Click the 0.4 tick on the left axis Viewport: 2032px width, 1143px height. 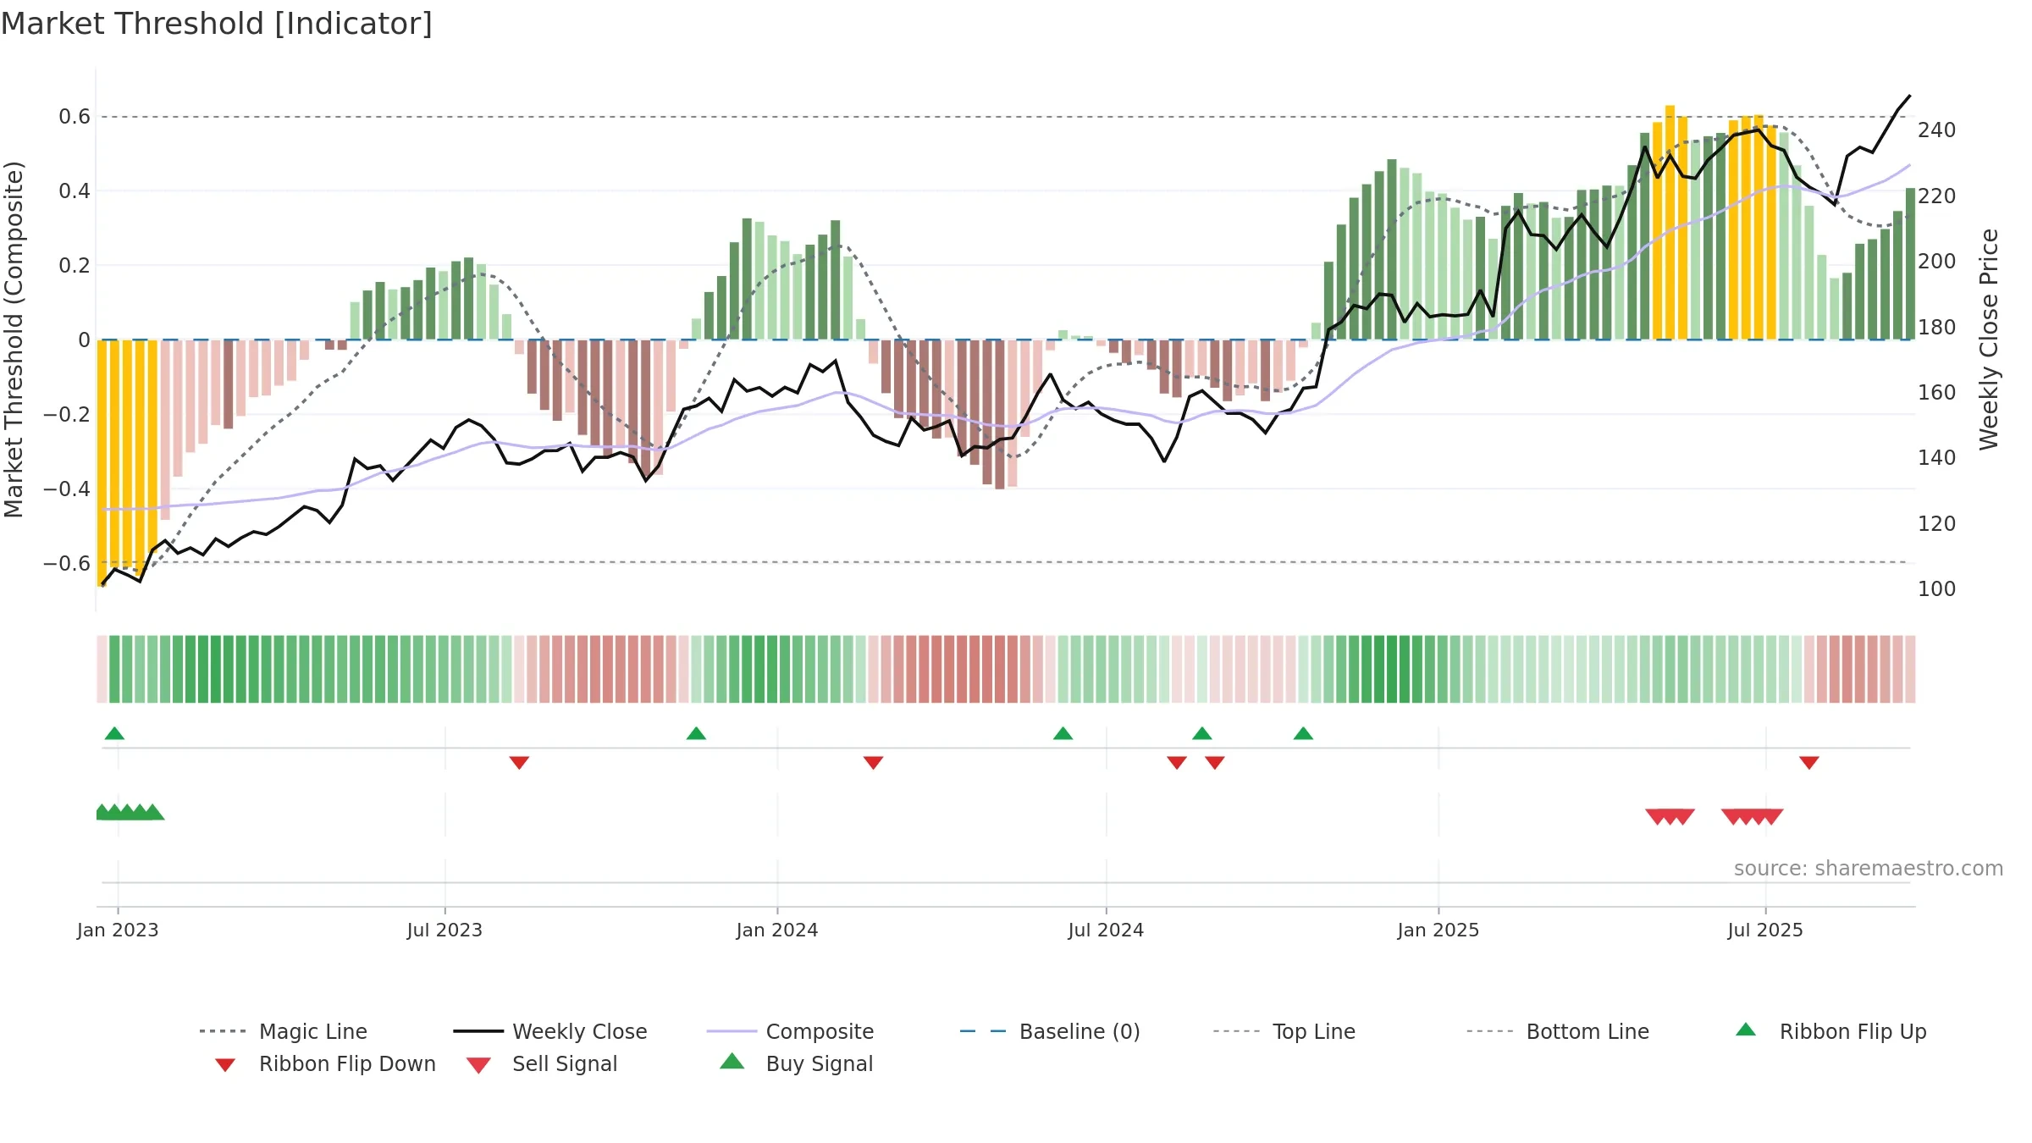click(75, 191)
